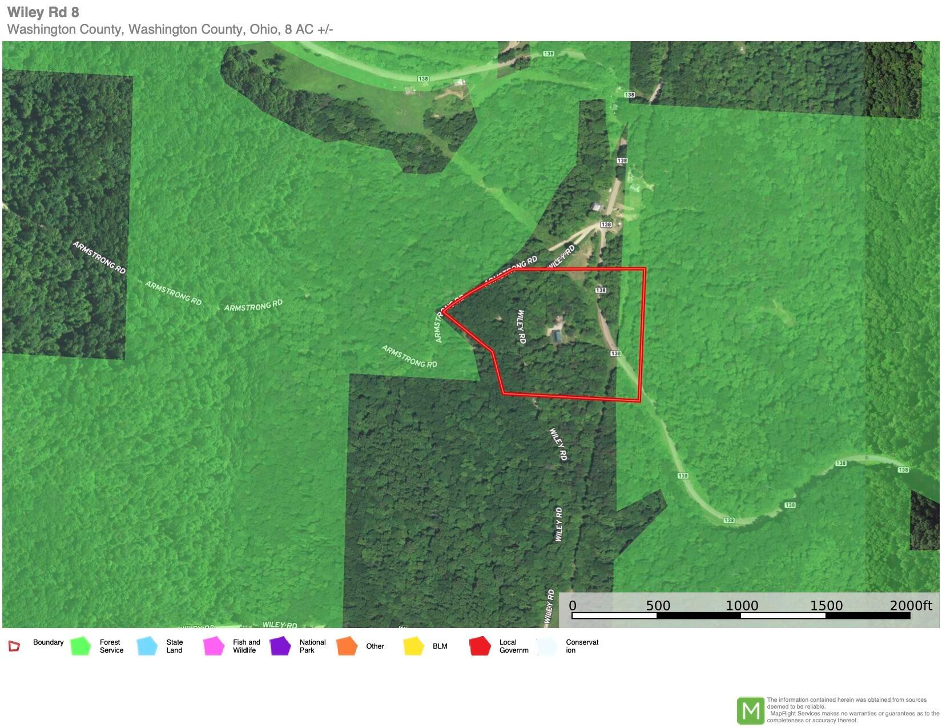Screen dimensions: 942x728
Task: Click the Wiley Rd label inside red boundary
Action: [521, 327]
